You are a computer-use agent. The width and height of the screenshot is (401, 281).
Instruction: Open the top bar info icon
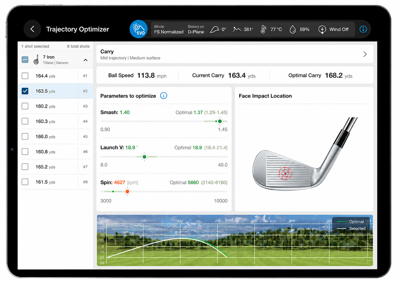point(363,29)
